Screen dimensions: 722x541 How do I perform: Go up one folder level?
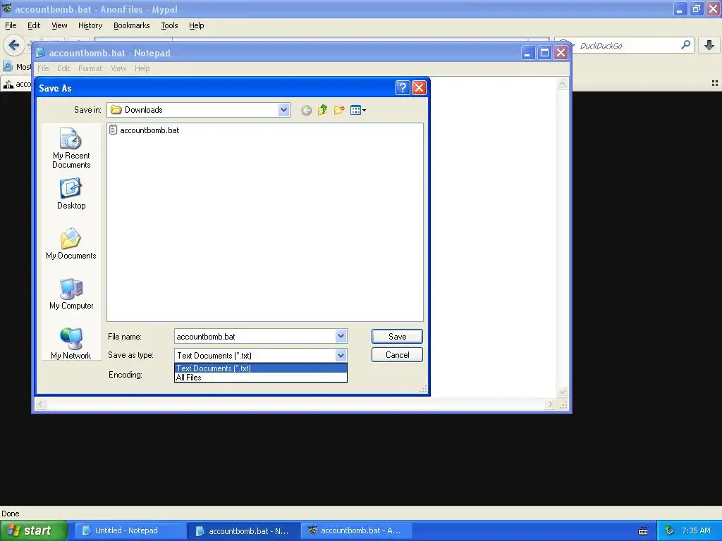322,110
